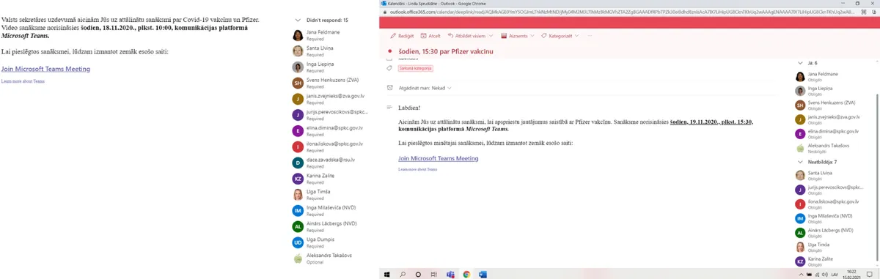Click the Sarkanā kategorija tag
Screen dimensions: 880x279
(x=415, y=68)
